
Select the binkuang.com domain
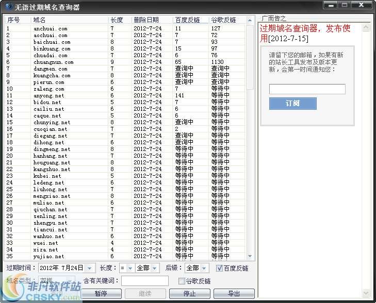pyautogui.click(x=52, y=48)
